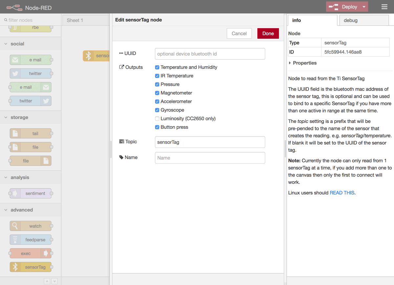Select the e mail input node envelope icon
The height and width of the screenshot is (285, 394).
coord(15,60)
